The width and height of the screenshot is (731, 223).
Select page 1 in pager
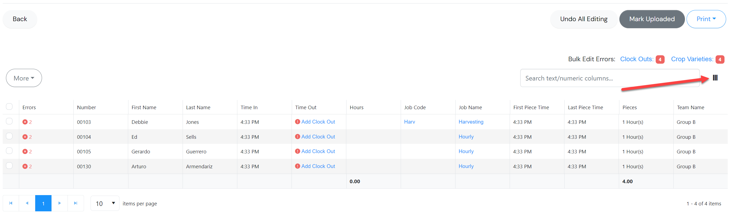(43, 203)
